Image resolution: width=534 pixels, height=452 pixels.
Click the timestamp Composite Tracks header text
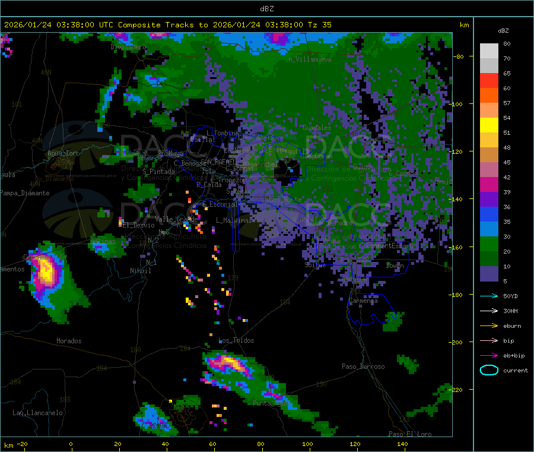point(167,25)
